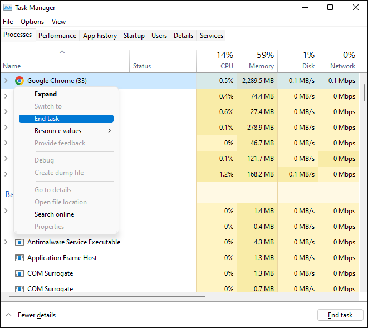Click the first COM Surrogate process icon
This screenshot has width=368, height=328.
pos(19,274)
